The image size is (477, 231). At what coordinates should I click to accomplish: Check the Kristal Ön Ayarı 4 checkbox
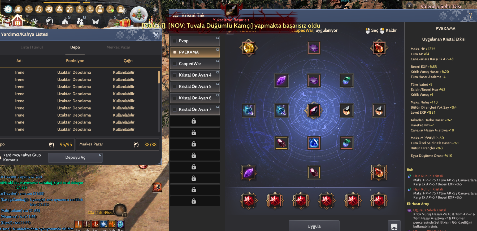coord(175,75)
